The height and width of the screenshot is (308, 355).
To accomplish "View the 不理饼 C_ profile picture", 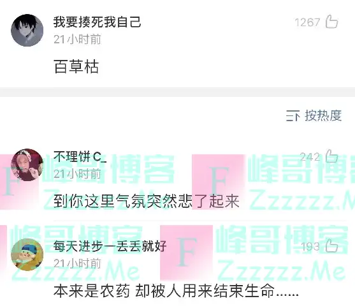I will 27,165.
